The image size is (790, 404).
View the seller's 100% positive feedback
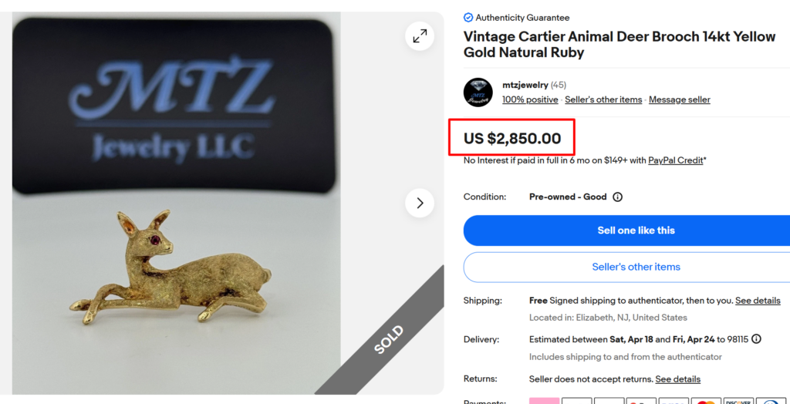(x=530, y=99)
